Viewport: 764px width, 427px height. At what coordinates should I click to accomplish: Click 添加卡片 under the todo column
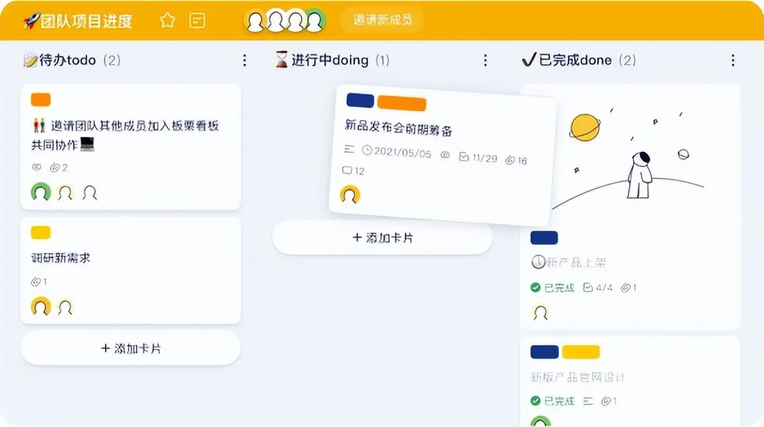pyautogui.click(x=131, y=349)
